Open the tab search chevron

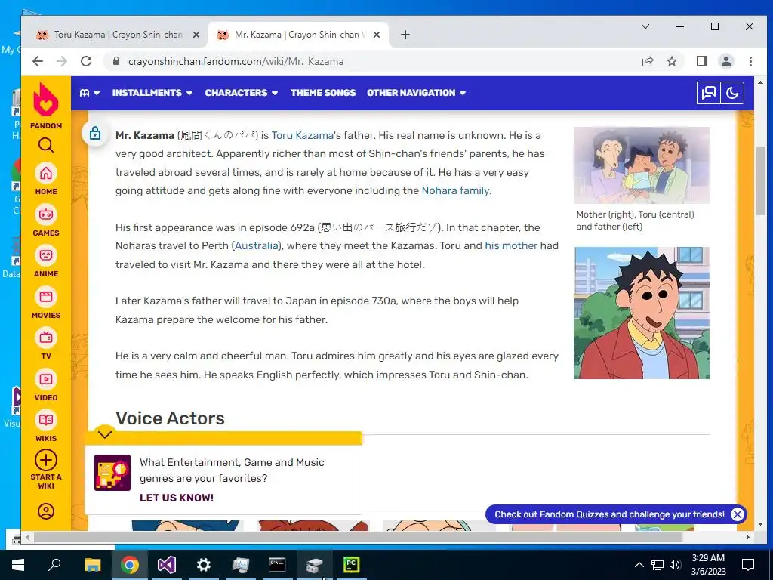click(x=645, y=26)
